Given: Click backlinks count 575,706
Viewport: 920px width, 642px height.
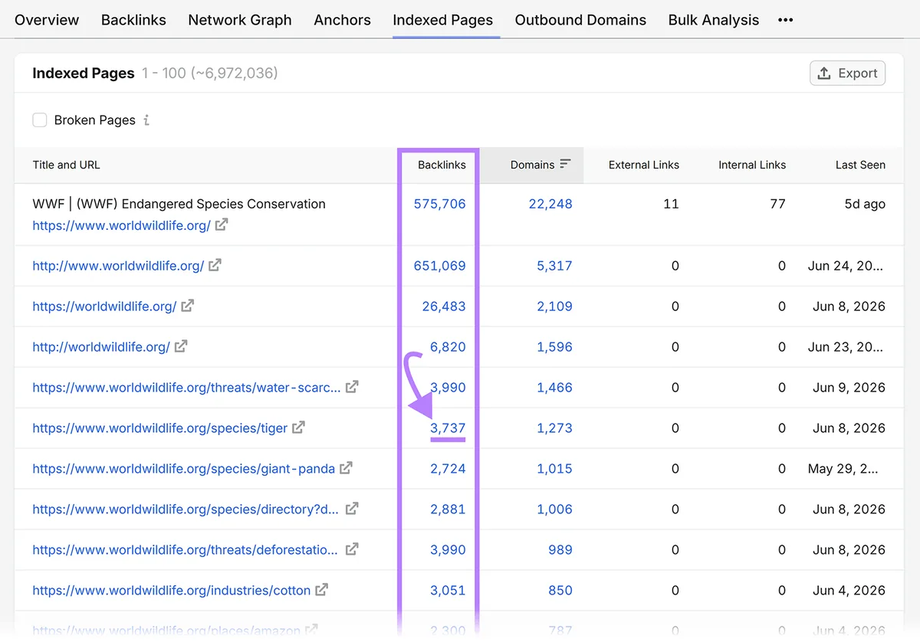Looking at the screenshot, I should tap(439, 204).
